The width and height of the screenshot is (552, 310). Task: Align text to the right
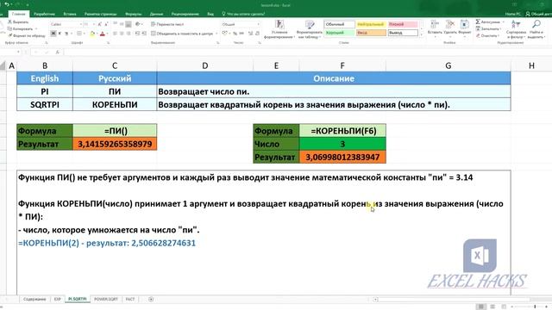point(129,34)
